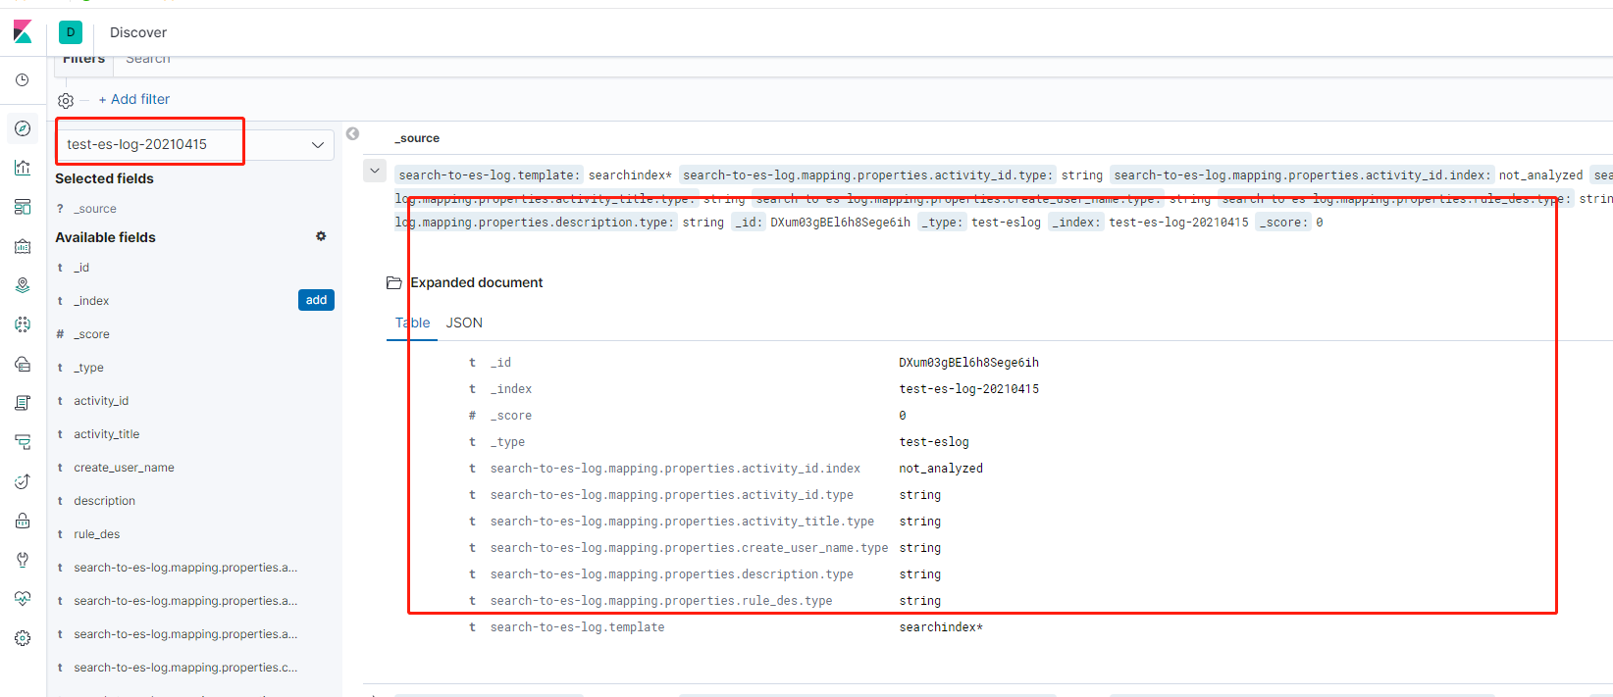
Task: Click the green D space avatar
Action: (x=71, y=32)
